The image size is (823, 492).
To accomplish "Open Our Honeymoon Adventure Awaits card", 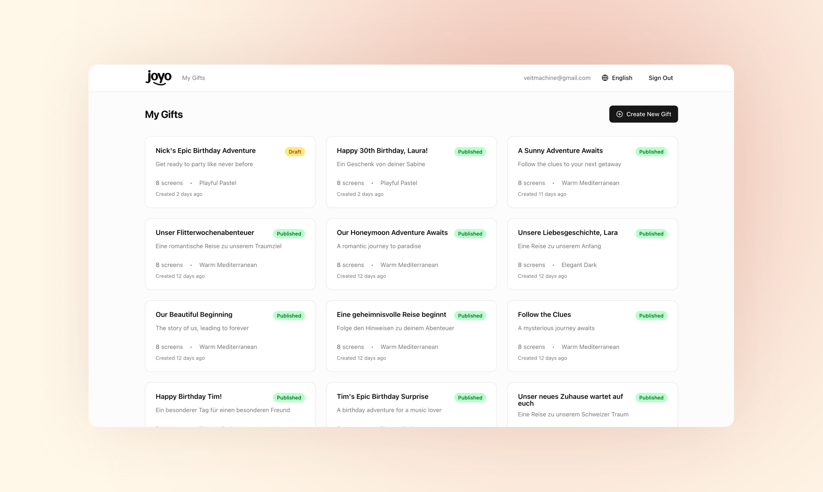I will (x=392, y=233).
